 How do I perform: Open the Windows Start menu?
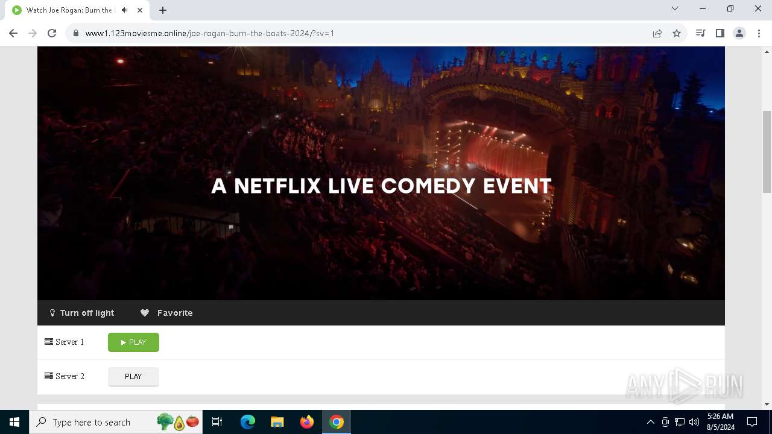tap(14, 422)
